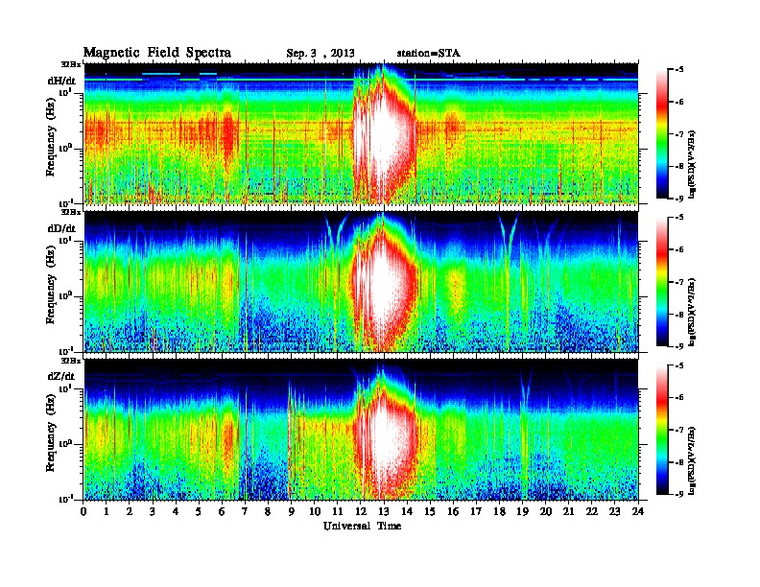Click hour tick '11' on the time axis
760x587 pixels.
[338, 511]
